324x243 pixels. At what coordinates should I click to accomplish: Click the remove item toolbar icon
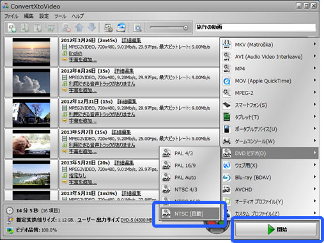(x=66, y=27)
